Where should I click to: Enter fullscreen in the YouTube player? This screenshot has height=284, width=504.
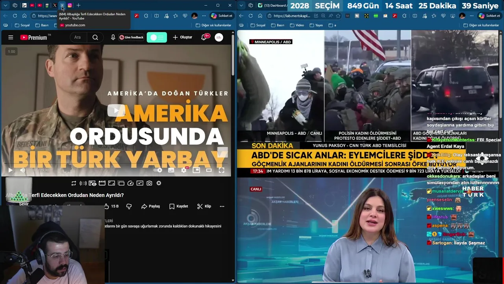222,170
